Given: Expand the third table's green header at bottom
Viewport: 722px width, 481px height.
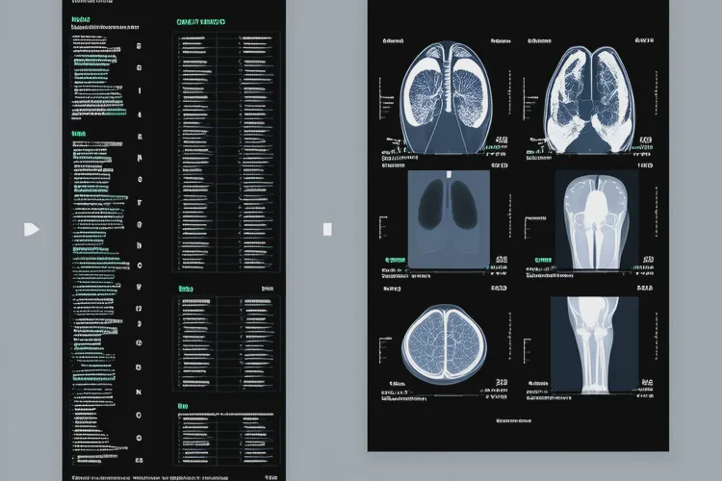Looking at the screenshot, I should [x=183, y=407].
